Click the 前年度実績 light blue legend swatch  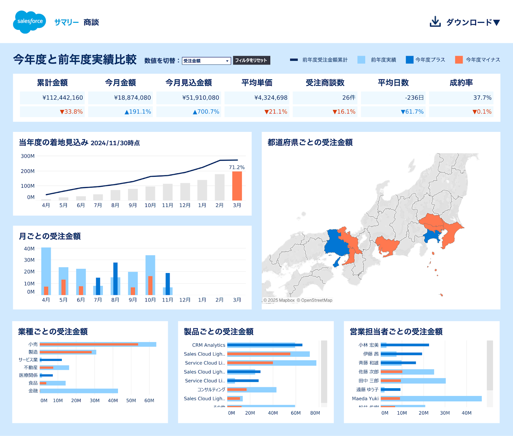[361, 60]
